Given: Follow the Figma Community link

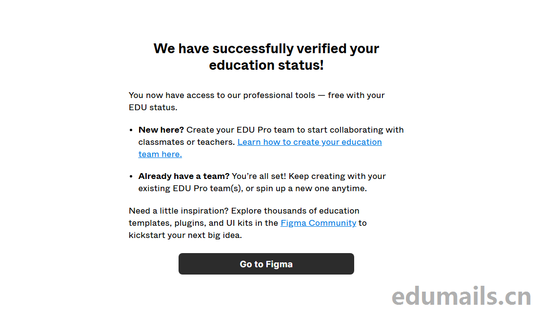Looking at the screenshot, I should pyautogui.click(x=318, y=223).
